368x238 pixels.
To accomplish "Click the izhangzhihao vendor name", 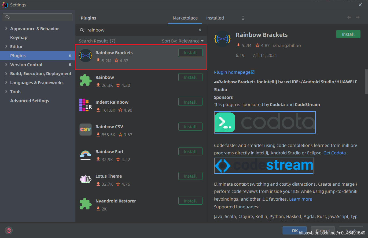I will 287,45.
